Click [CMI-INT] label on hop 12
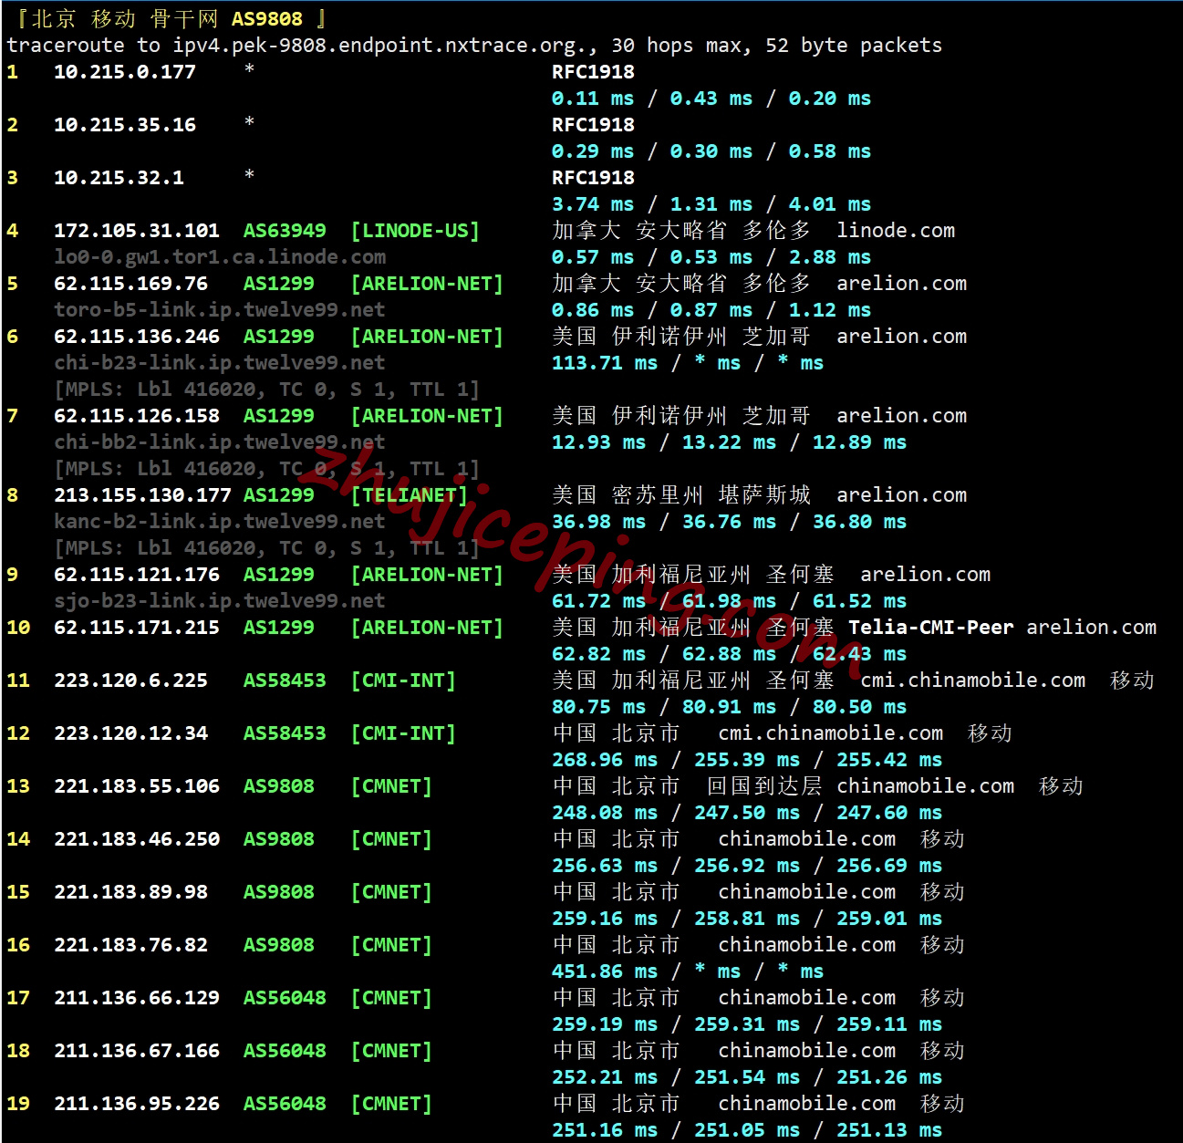This screenshot has width=1183, height=1143. click(x=403, y=733)
